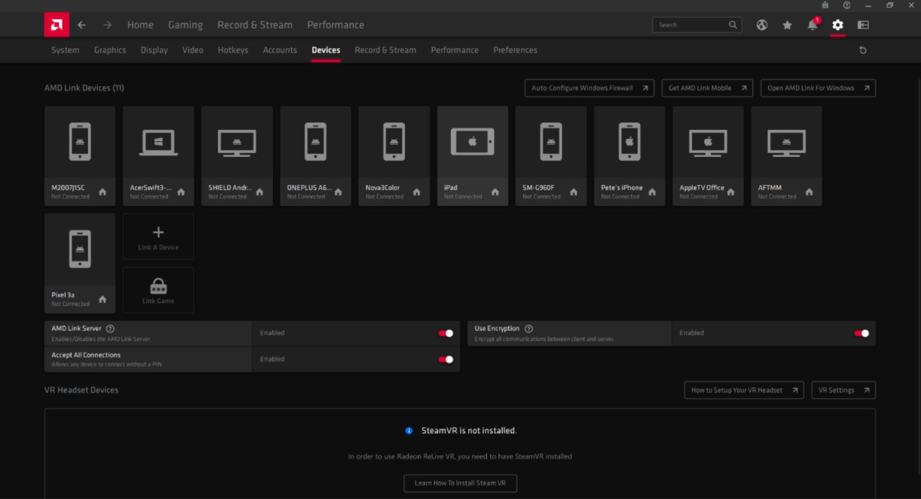Go forward with the right arrow
Viewport: 921px width, 499px height.
pyautogui.click(x=108, y=25)
